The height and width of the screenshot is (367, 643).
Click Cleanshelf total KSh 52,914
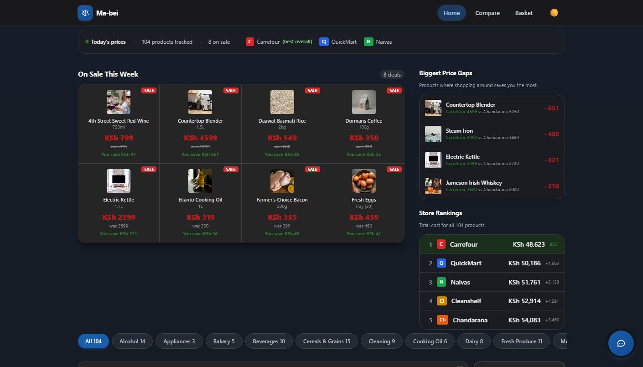tap(524, 301)
